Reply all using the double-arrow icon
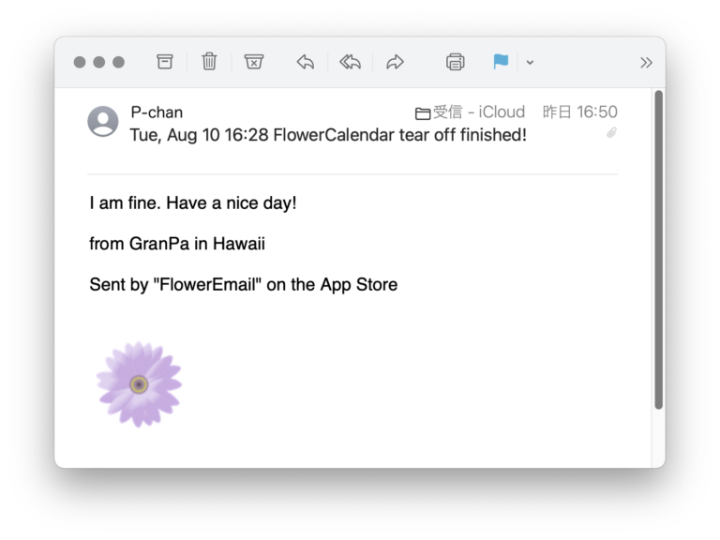This screenshot has width=720, height=540. tap(351, 62)
